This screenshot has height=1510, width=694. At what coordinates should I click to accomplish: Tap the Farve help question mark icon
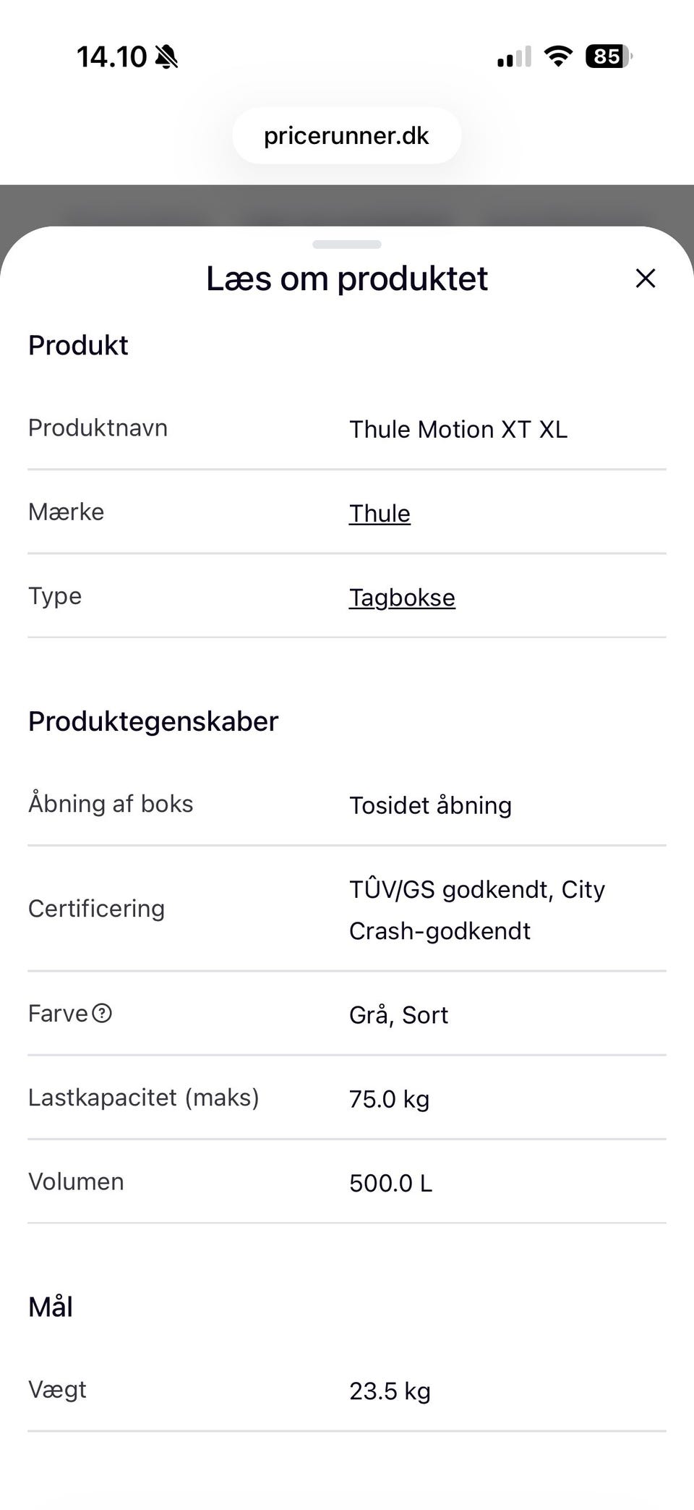(x=103, y=1013)
